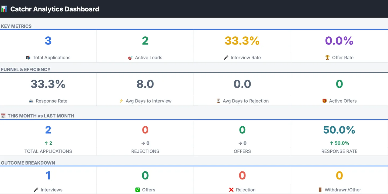The width and height of the screenshot is (388, 194).
Task: Click the door icon beside Withdrawn/Other
Action: click(x=320, y=190)
